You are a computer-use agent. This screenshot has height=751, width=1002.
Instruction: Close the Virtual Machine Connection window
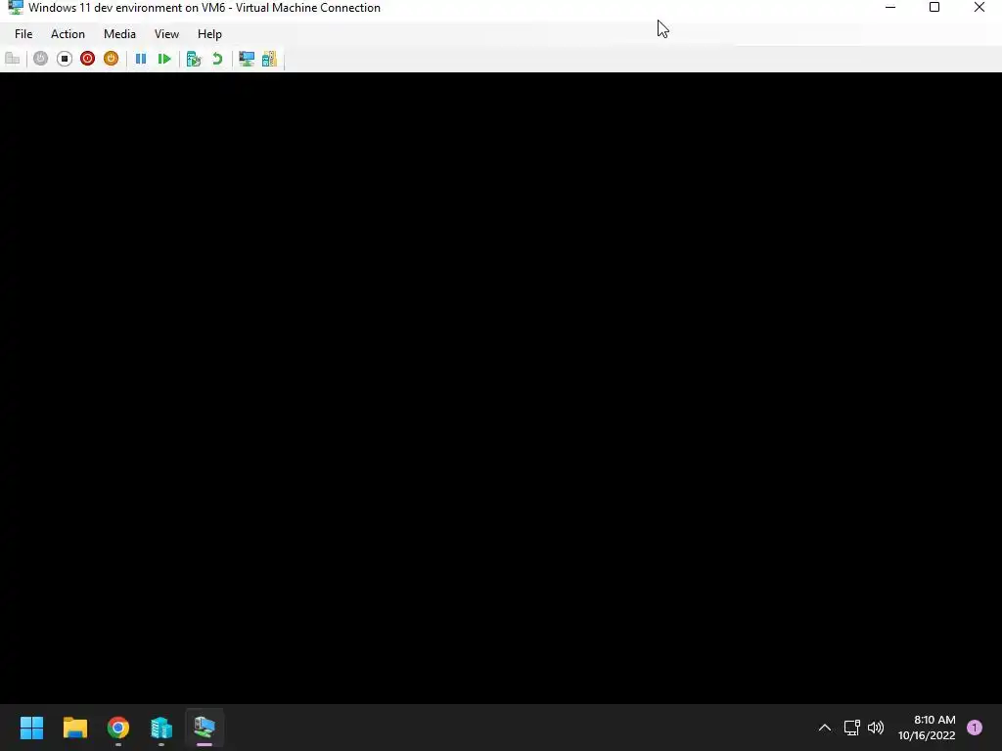click(979, 8)
